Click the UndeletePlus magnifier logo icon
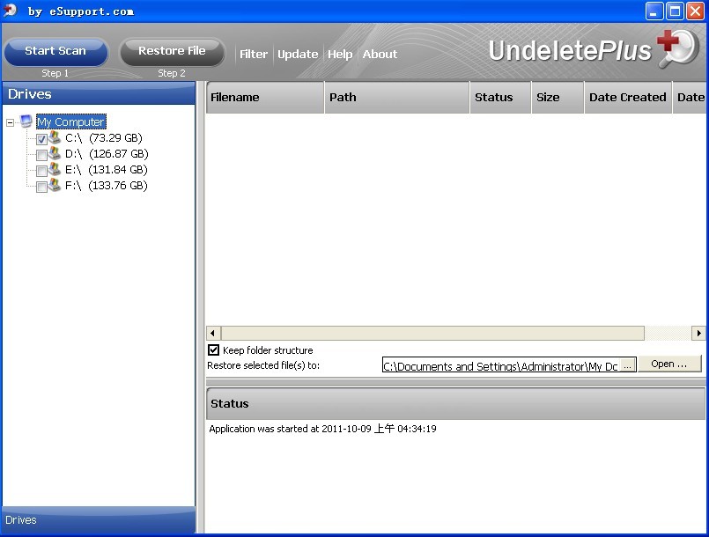The image size is (709, 537). [677, 49]
